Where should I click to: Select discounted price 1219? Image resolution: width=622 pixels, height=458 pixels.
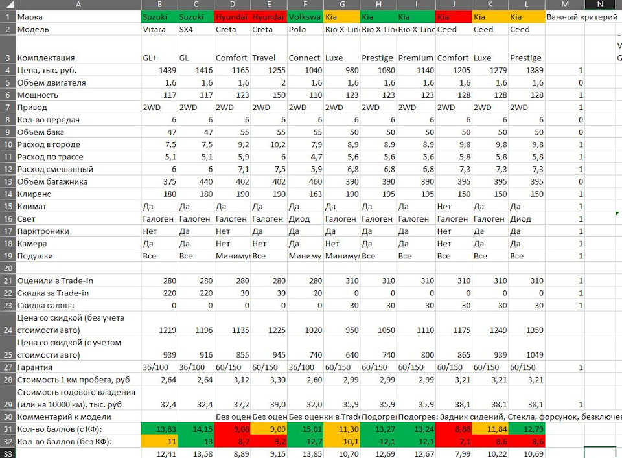coord(159,324)
